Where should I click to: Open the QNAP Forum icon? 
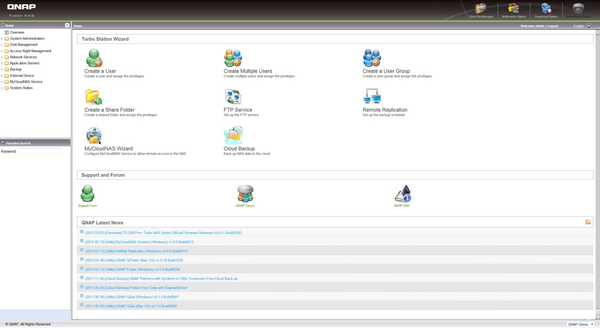(245, 193)
